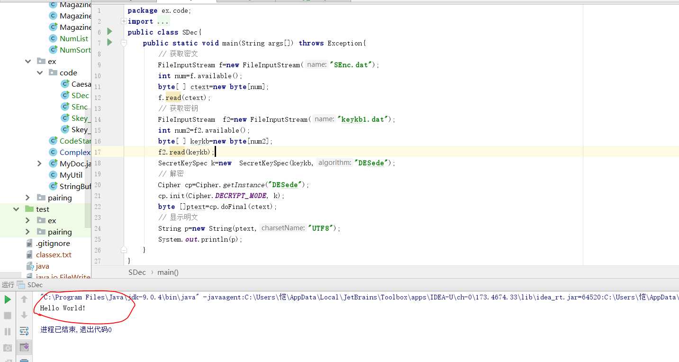This screenshot has width=679, height=362.
Task: Select Complex class in project tree
Action: [75, 152]
